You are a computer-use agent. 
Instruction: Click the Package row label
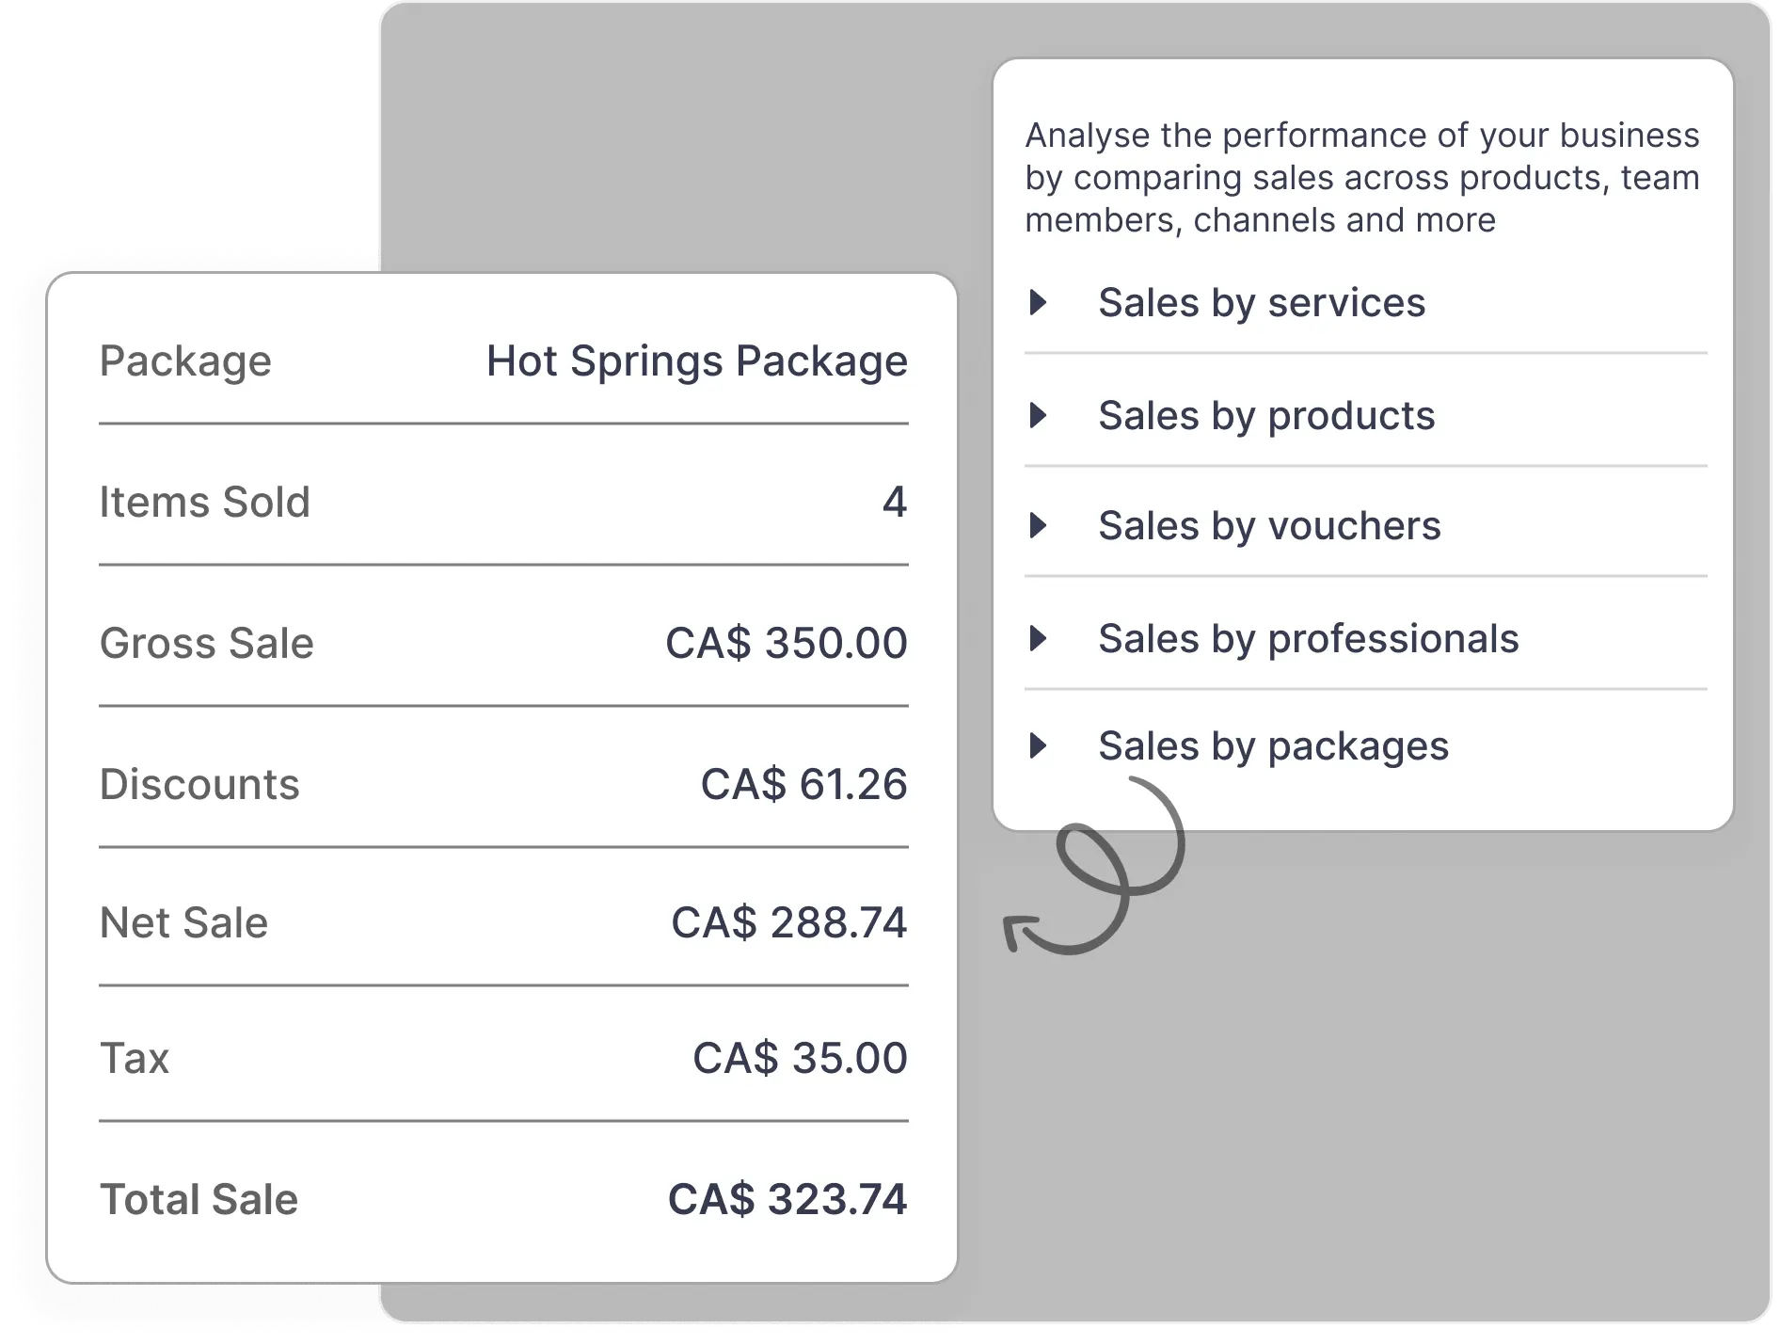pos(185,361)
